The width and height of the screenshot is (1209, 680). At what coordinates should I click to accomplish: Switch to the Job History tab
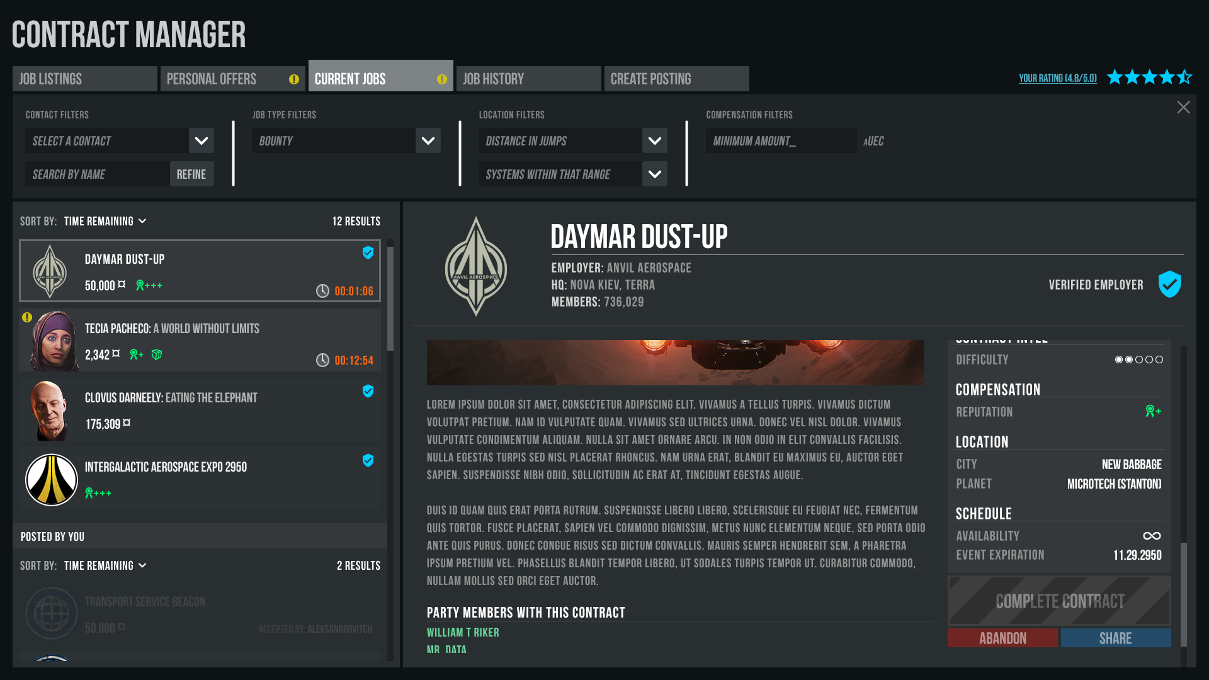pyautogui.click(x=528, y=79)
